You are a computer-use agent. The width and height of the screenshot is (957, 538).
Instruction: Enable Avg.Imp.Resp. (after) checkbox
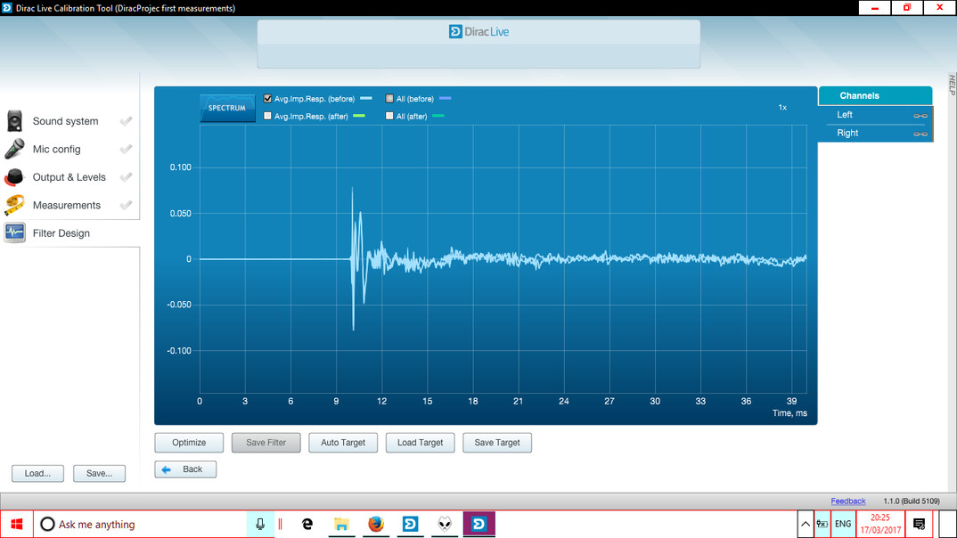point(267,116)
